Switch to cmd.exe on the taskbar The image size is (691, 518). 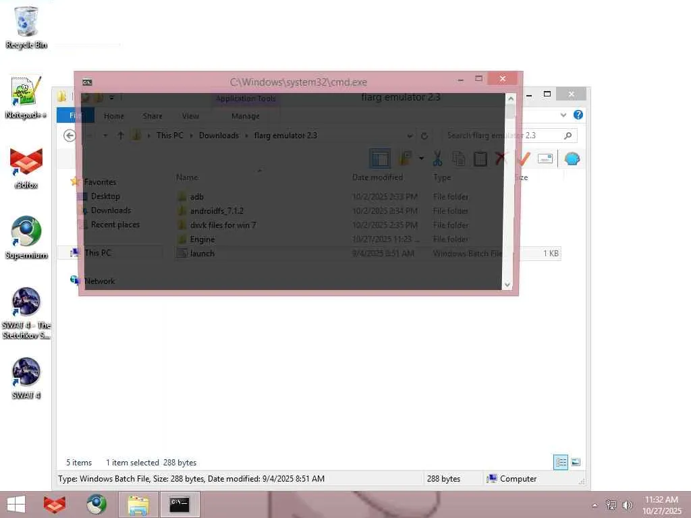(x=179, y=505)
